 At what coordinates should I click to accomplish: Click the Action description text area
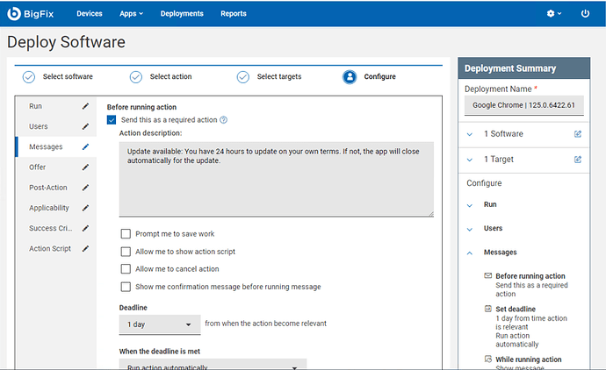pos(276,179)
